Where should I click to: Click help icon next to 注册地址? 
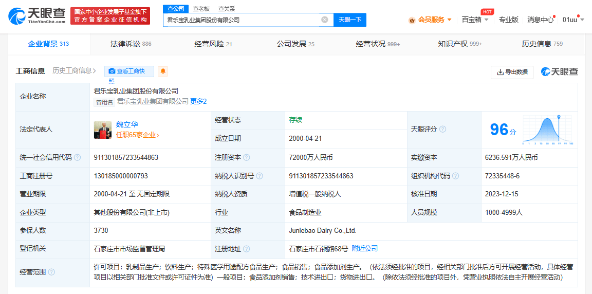click(x=247, y=249)
